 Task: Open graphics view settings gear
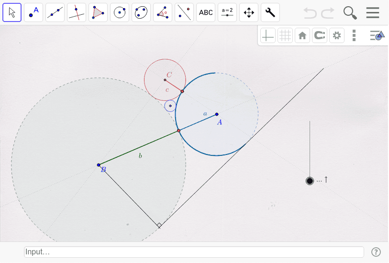point(337,36)
